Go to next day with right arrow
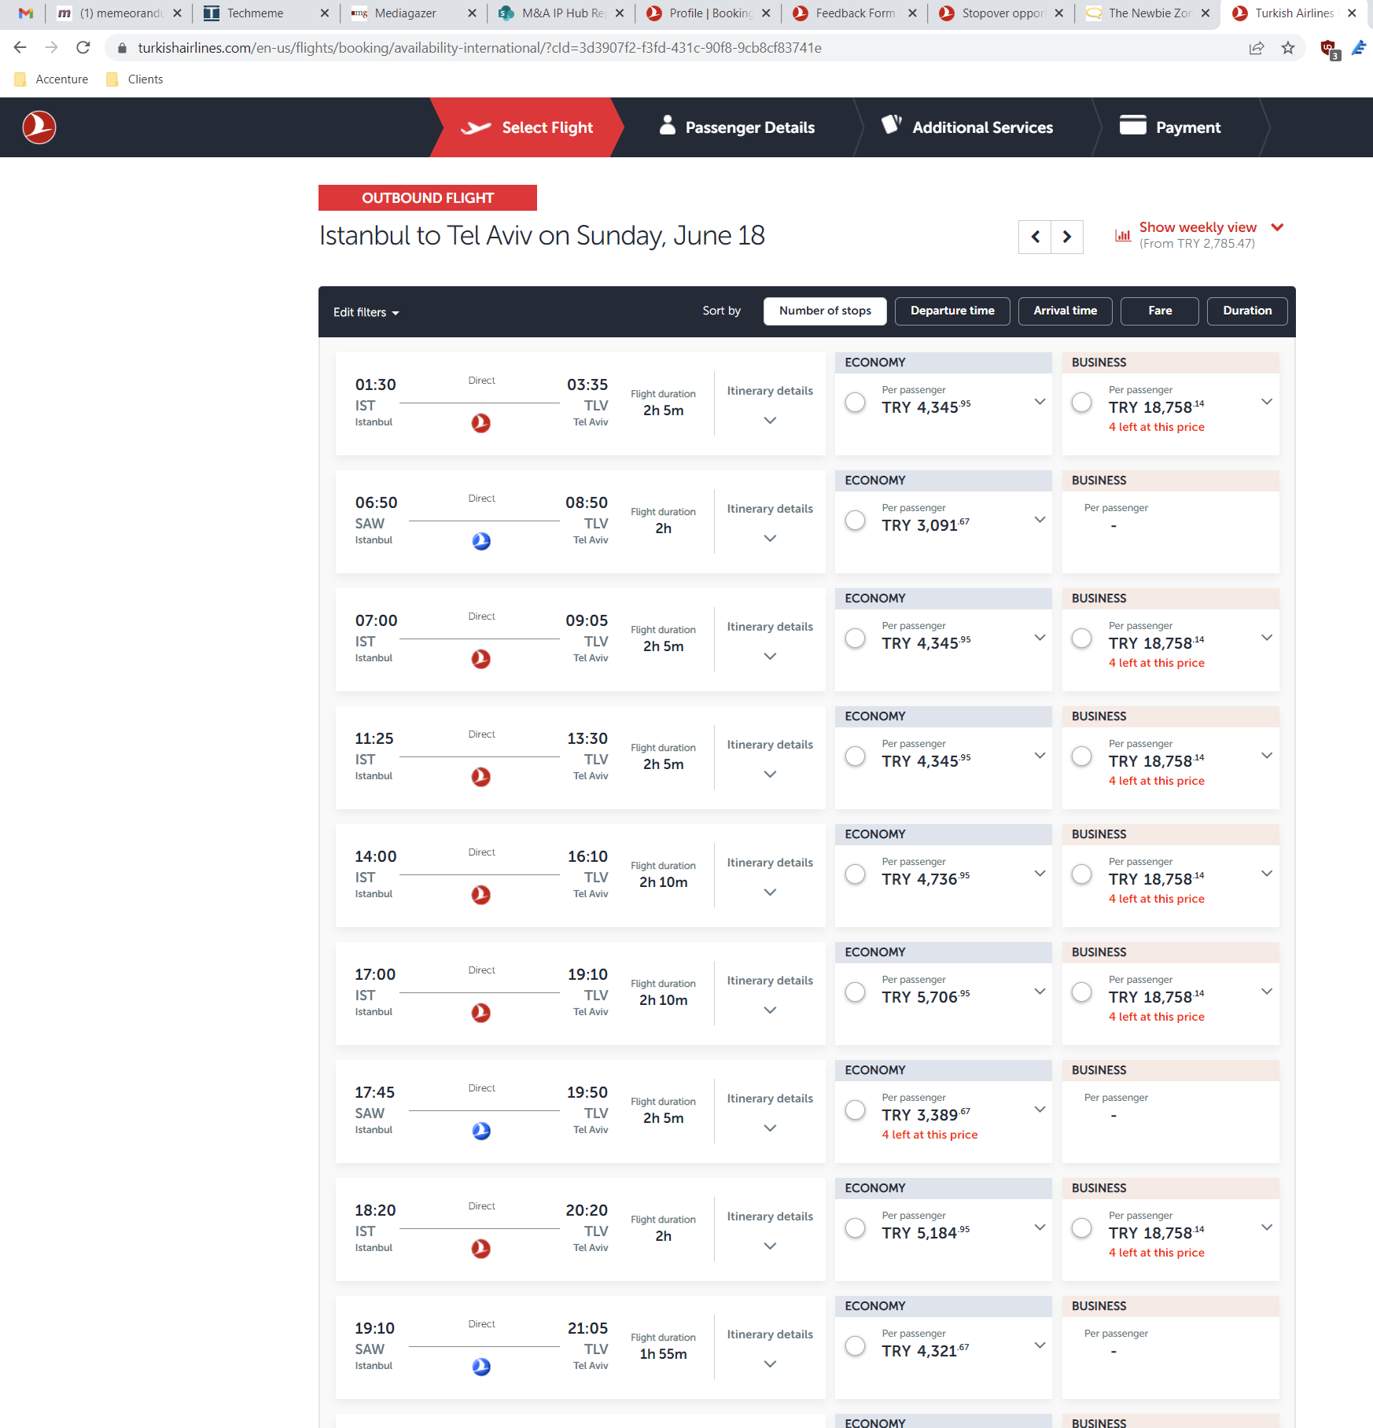This screenshot has height=1428, width=1373. point(1067,237)
